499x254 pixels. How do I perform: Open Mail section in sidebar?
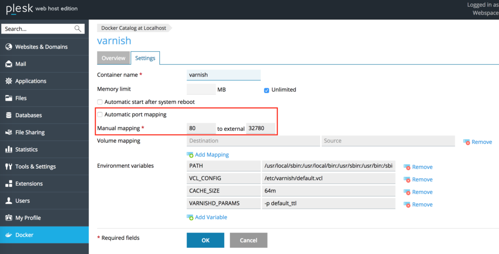tap(44, 64)
